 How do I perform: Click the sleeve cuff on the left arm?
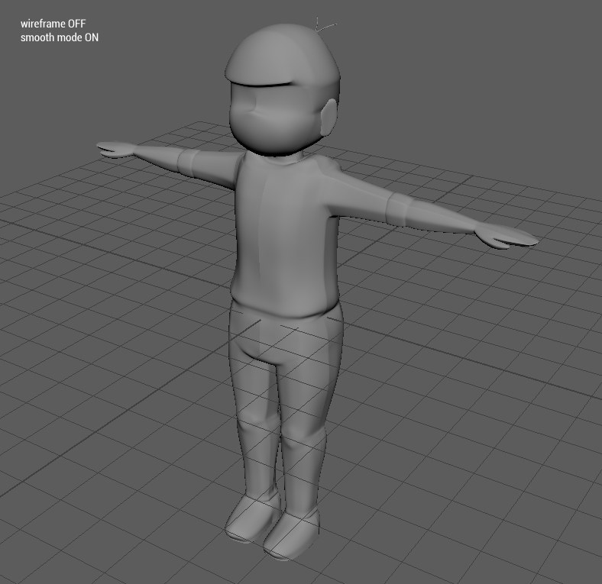point(189,161)
